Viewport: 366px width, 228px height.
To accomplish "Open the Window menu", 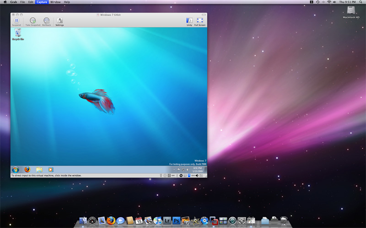I will 55,2.
